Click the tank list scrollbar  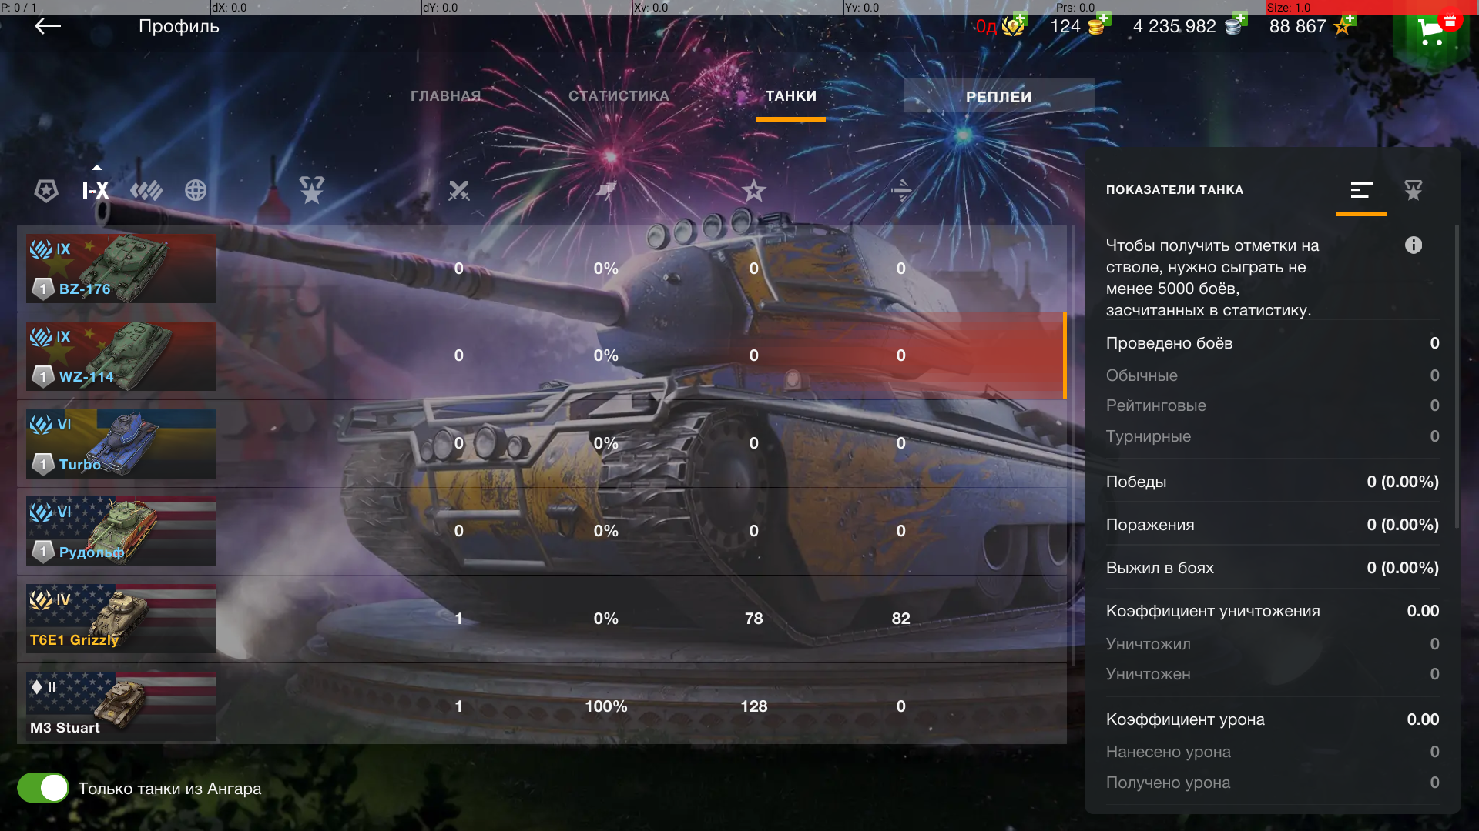click(1073, 446)
